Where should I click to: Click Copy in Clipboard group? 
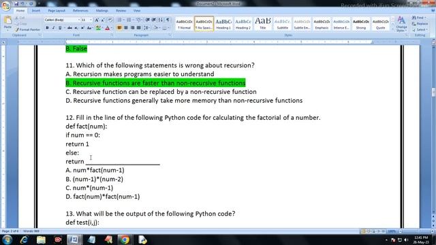pos(21,24)
